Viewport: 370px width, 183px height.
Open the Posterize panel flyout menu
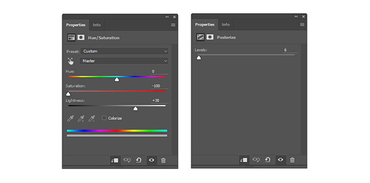pos(302,24)
